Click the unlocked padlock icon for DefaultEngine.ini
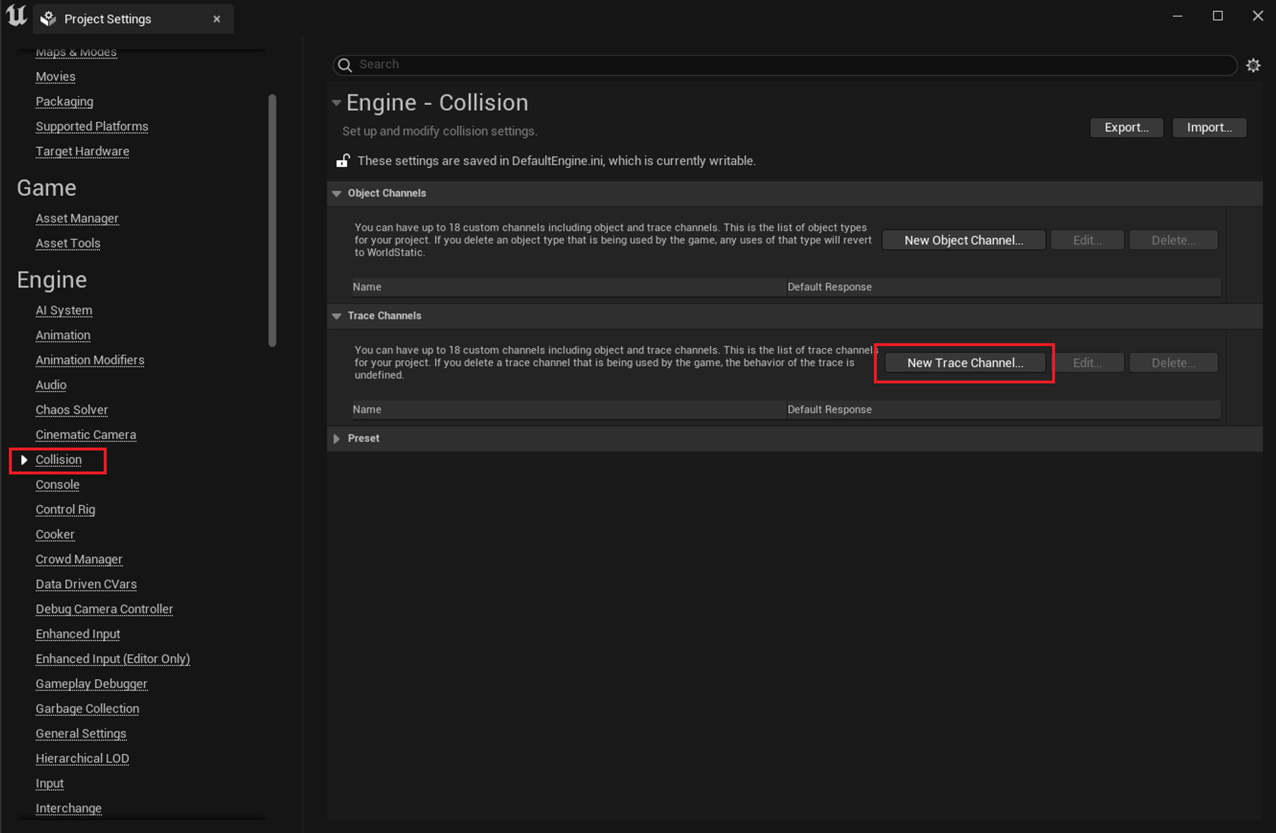 click(x=343, y=161)
